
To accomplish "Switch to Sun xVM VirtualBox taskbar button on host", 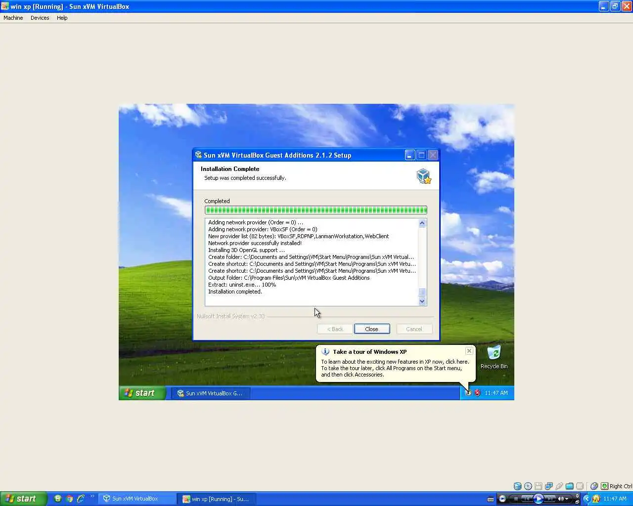I will click(x=137, y=499).
